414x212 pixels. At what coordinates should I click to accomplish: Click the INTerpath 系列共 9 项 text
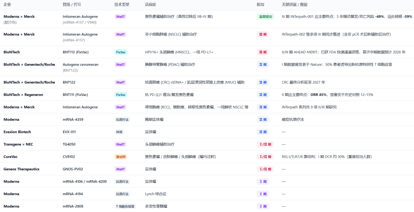click(309, 107)
